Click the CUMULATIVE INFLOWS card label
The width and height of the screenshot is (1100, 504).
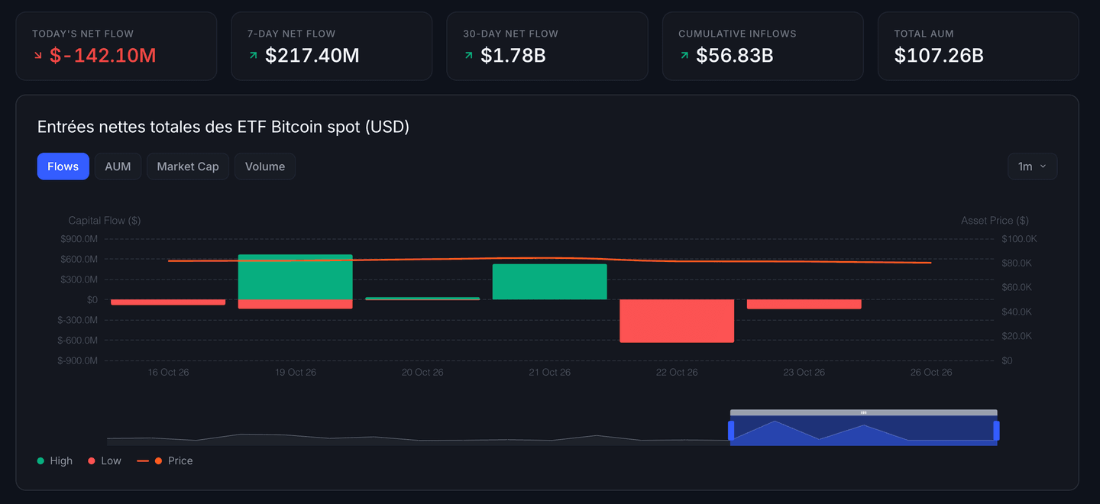738,34
